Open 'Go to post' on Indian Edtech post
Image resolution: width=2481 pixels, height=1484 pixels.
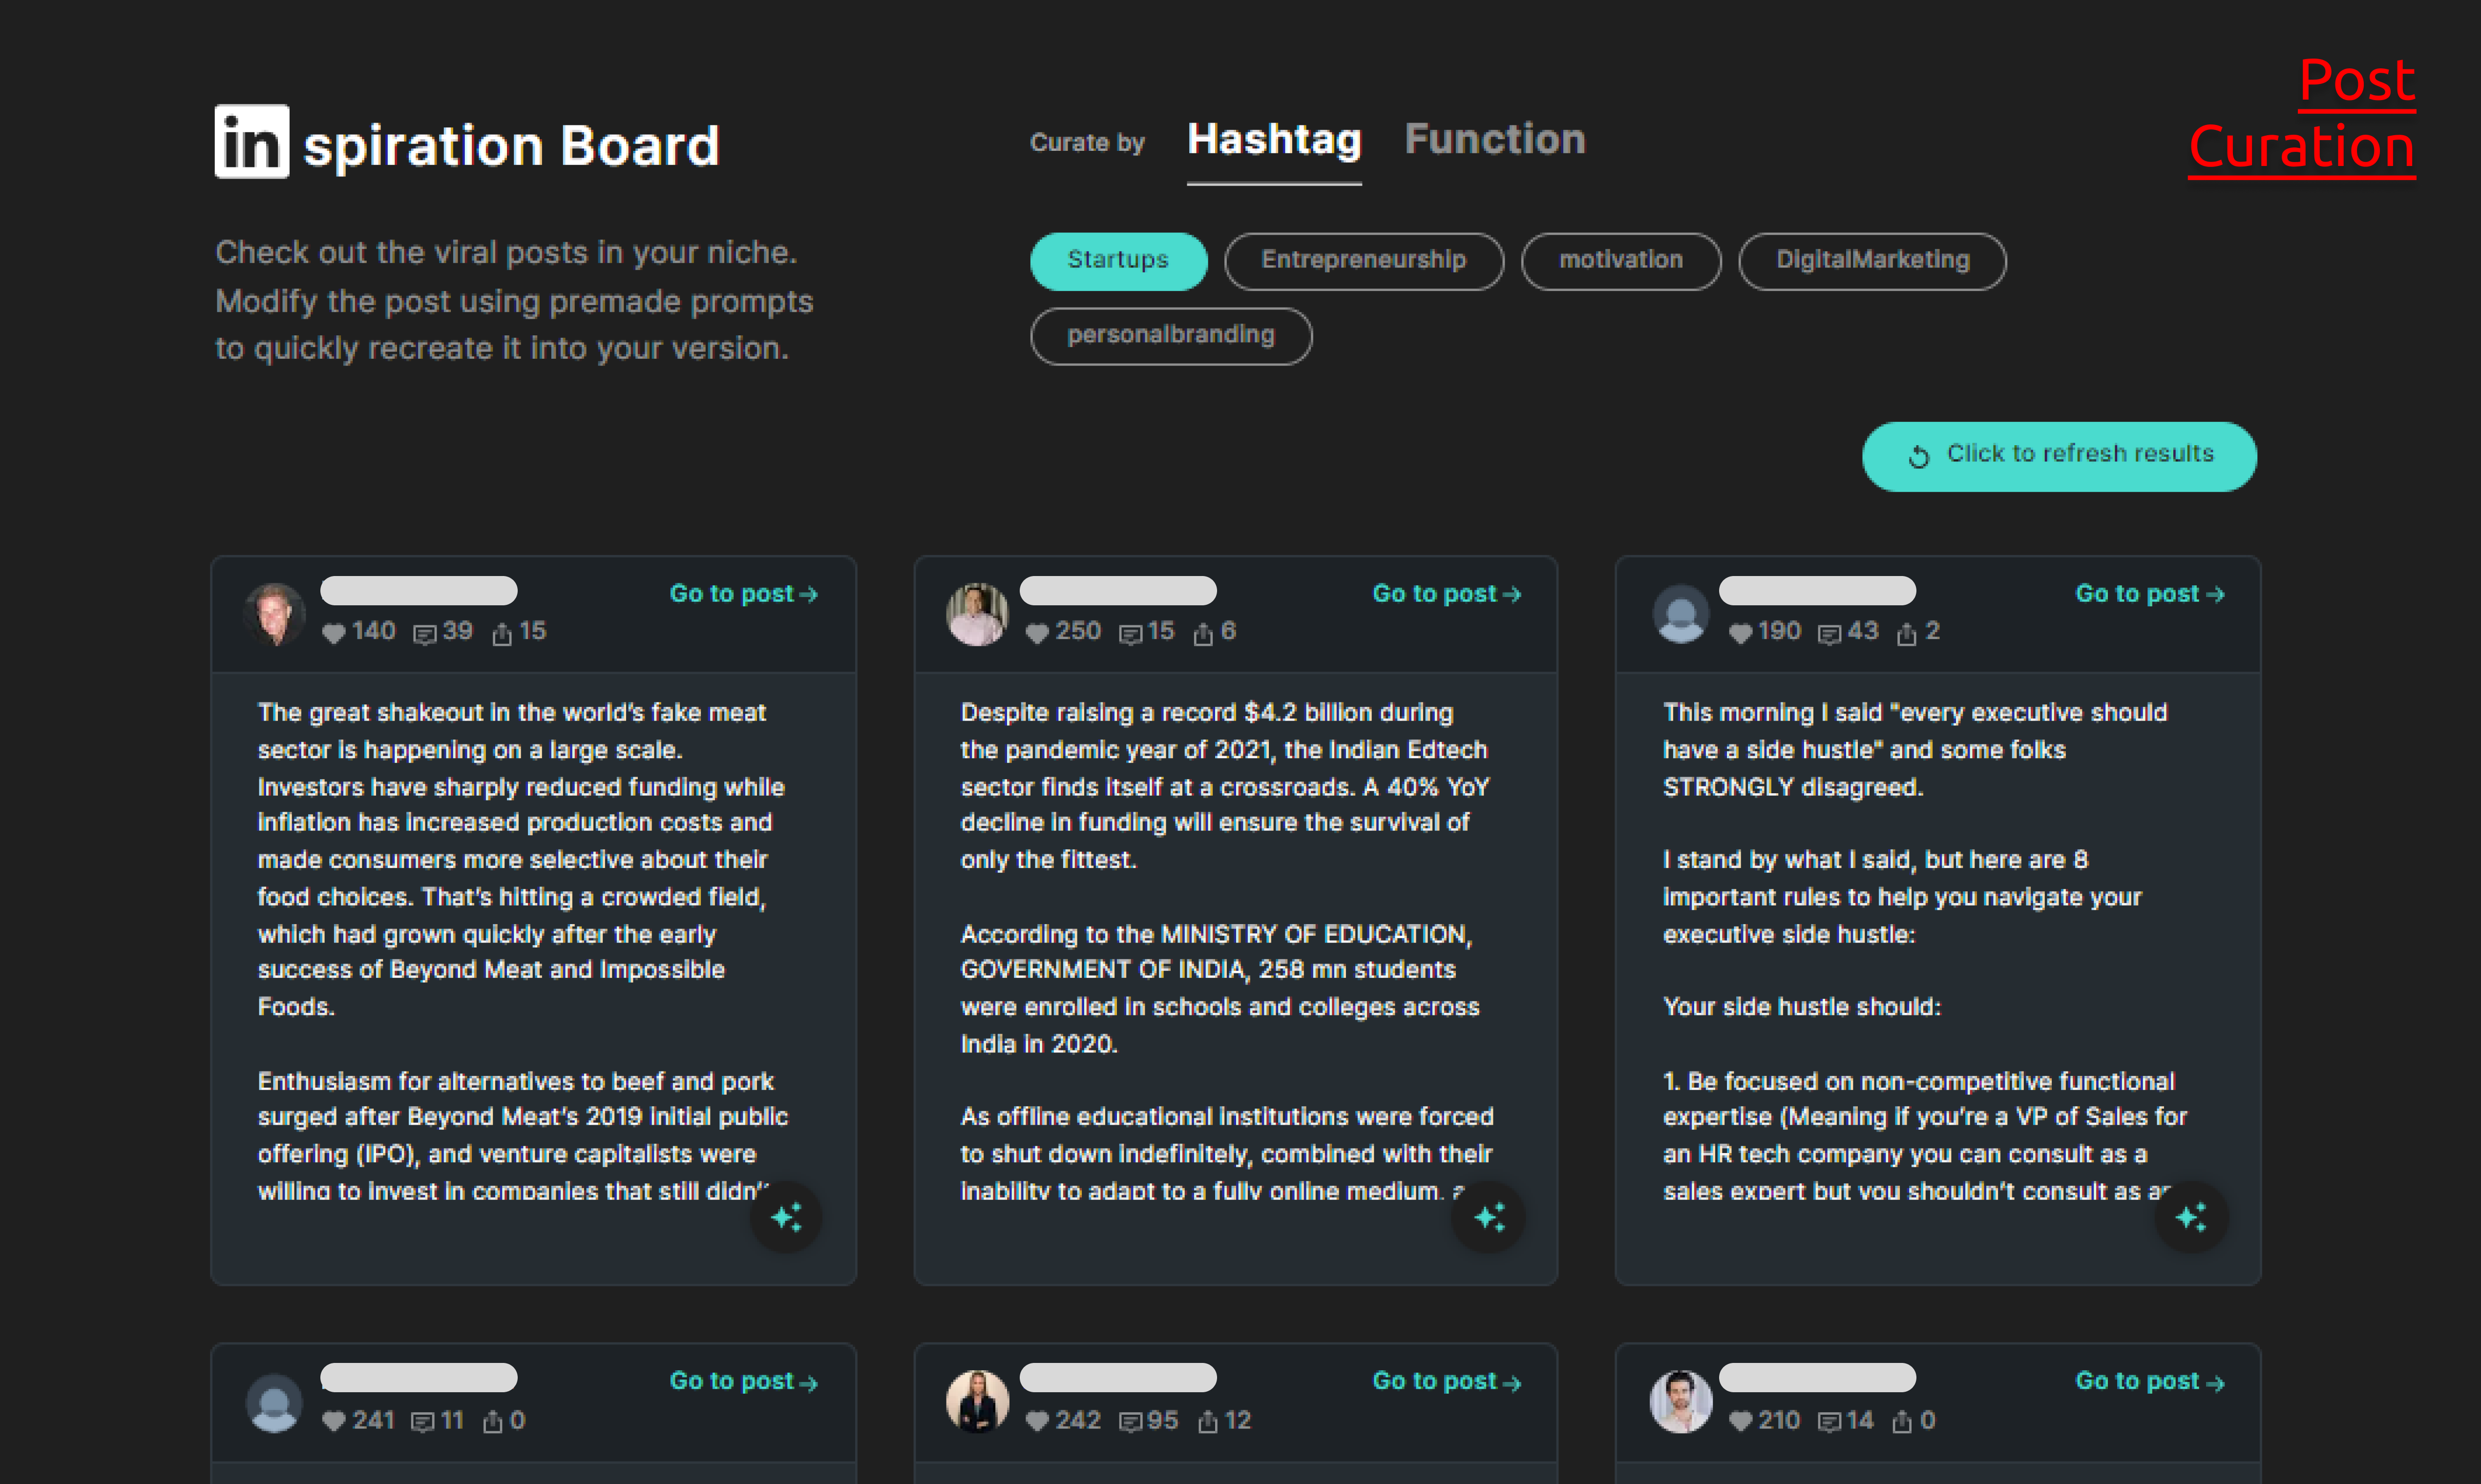[x=1447, y=594]
